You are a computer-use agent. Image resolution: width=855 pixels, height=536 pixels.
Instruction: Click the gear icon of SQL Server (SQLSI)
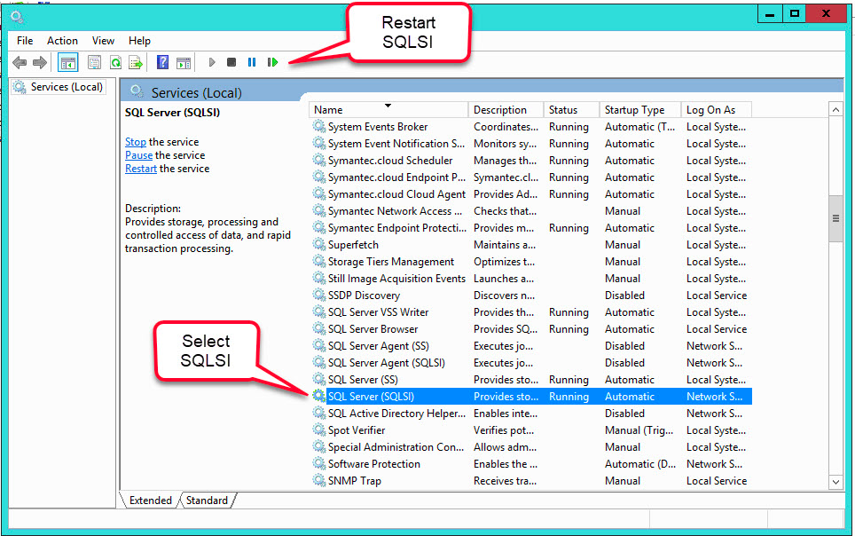[x=319, y=397]
